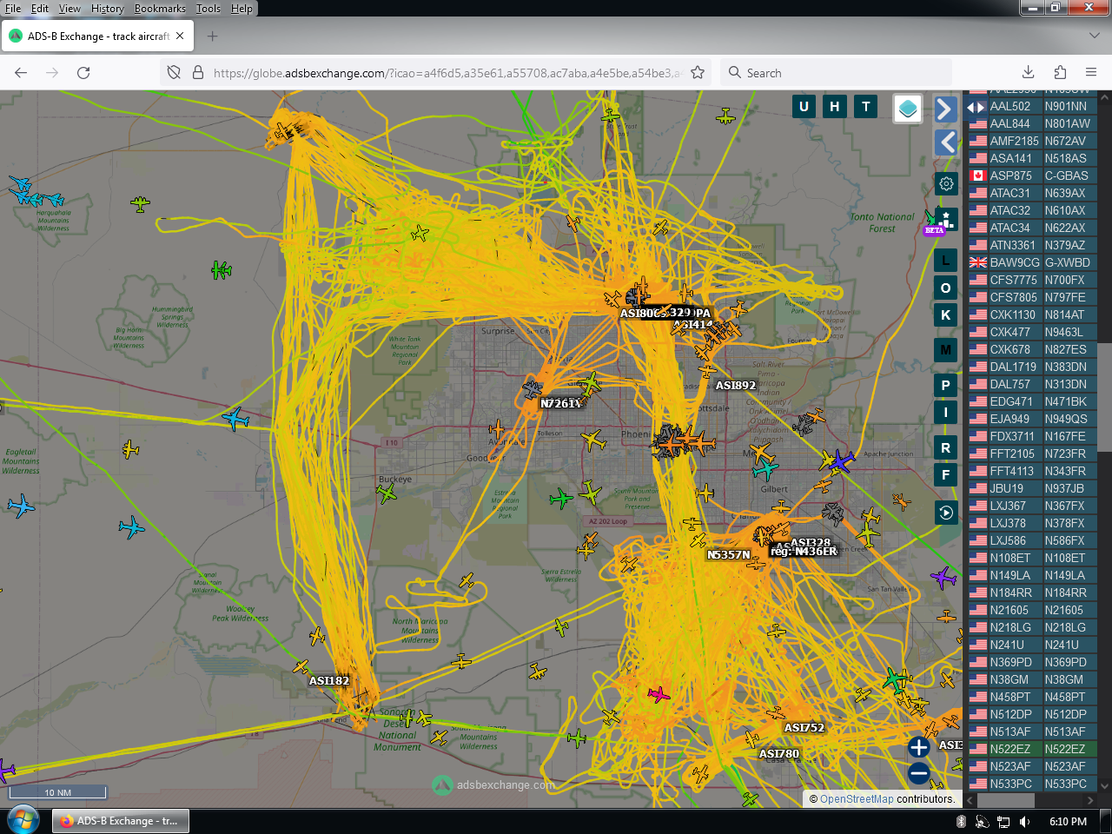Toggle the T map button

[x=866, y=107]
